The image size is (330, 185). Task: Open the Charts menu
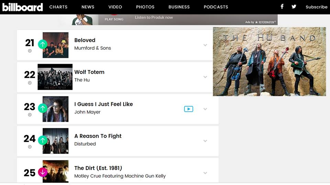[58, 7]
